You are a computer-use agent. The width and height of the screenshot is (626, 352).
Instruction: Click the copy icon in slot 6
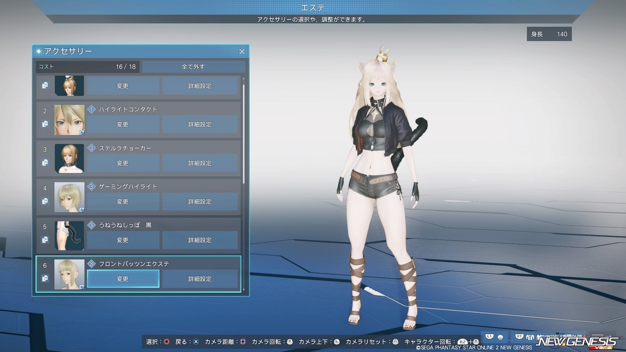click(x=45, y=278)
